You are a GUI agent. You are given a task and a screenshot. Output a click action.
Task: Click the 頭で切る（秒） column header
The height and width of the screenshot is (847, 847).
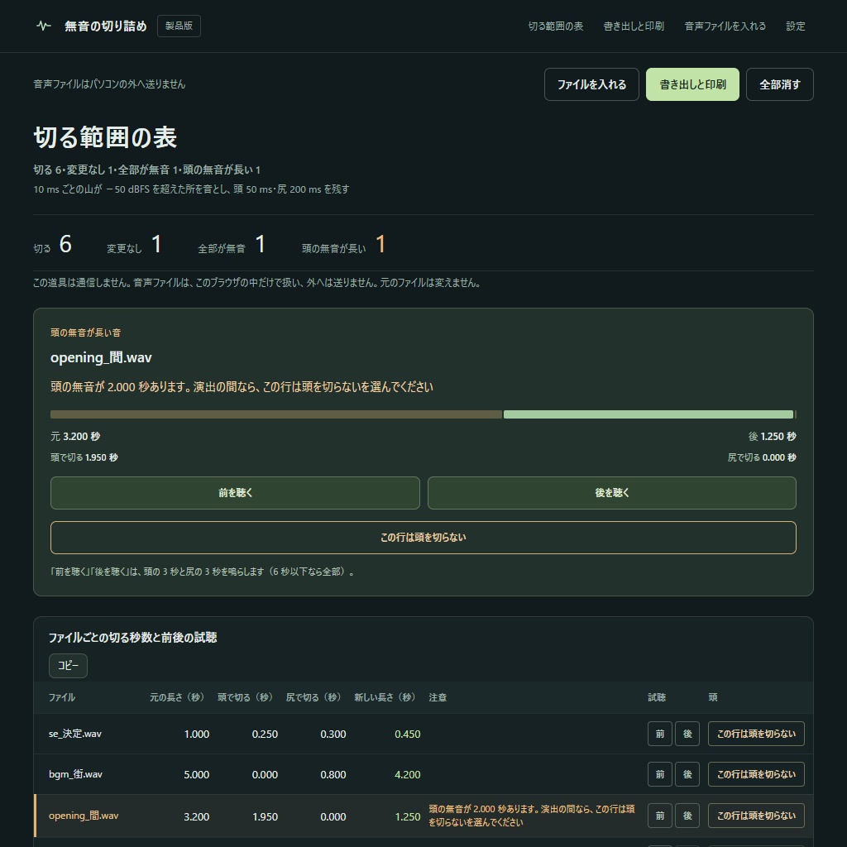[245, 697]
